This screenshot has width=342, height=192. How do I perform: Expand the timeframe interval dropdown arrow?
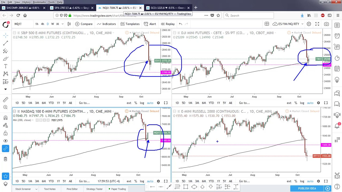tap(63, 24)
